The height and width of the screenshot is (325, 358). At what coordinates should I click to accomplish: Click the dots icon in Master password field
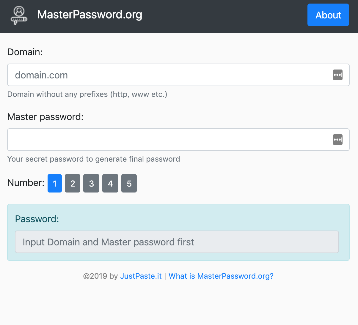coord(338,140)
